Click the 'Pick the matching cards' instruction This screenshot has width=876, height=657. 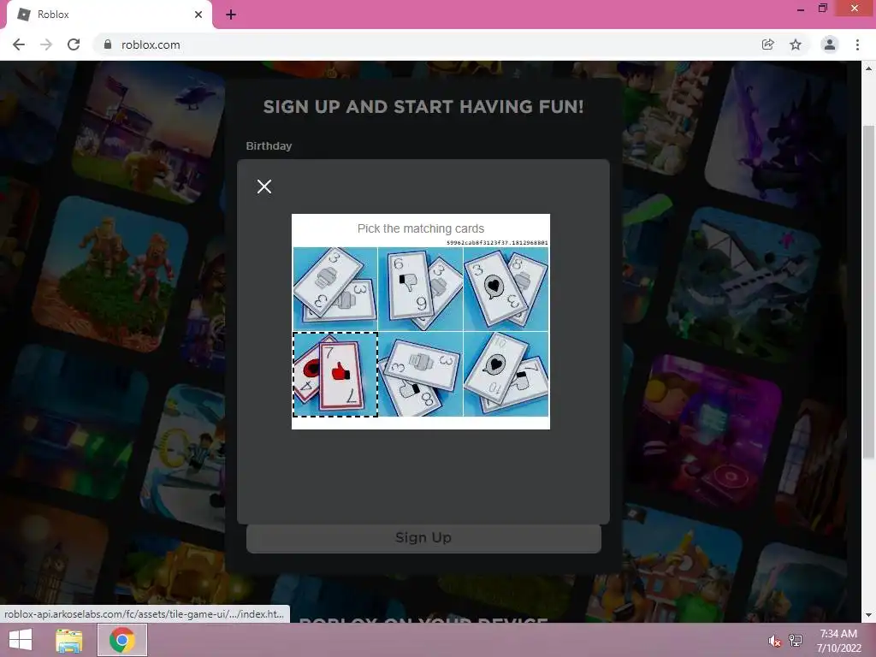[421, 228]
